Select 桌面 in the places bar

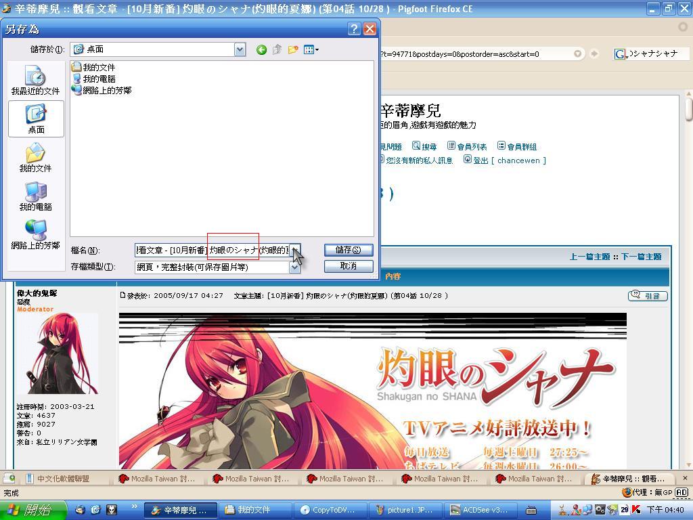(36, 118)
